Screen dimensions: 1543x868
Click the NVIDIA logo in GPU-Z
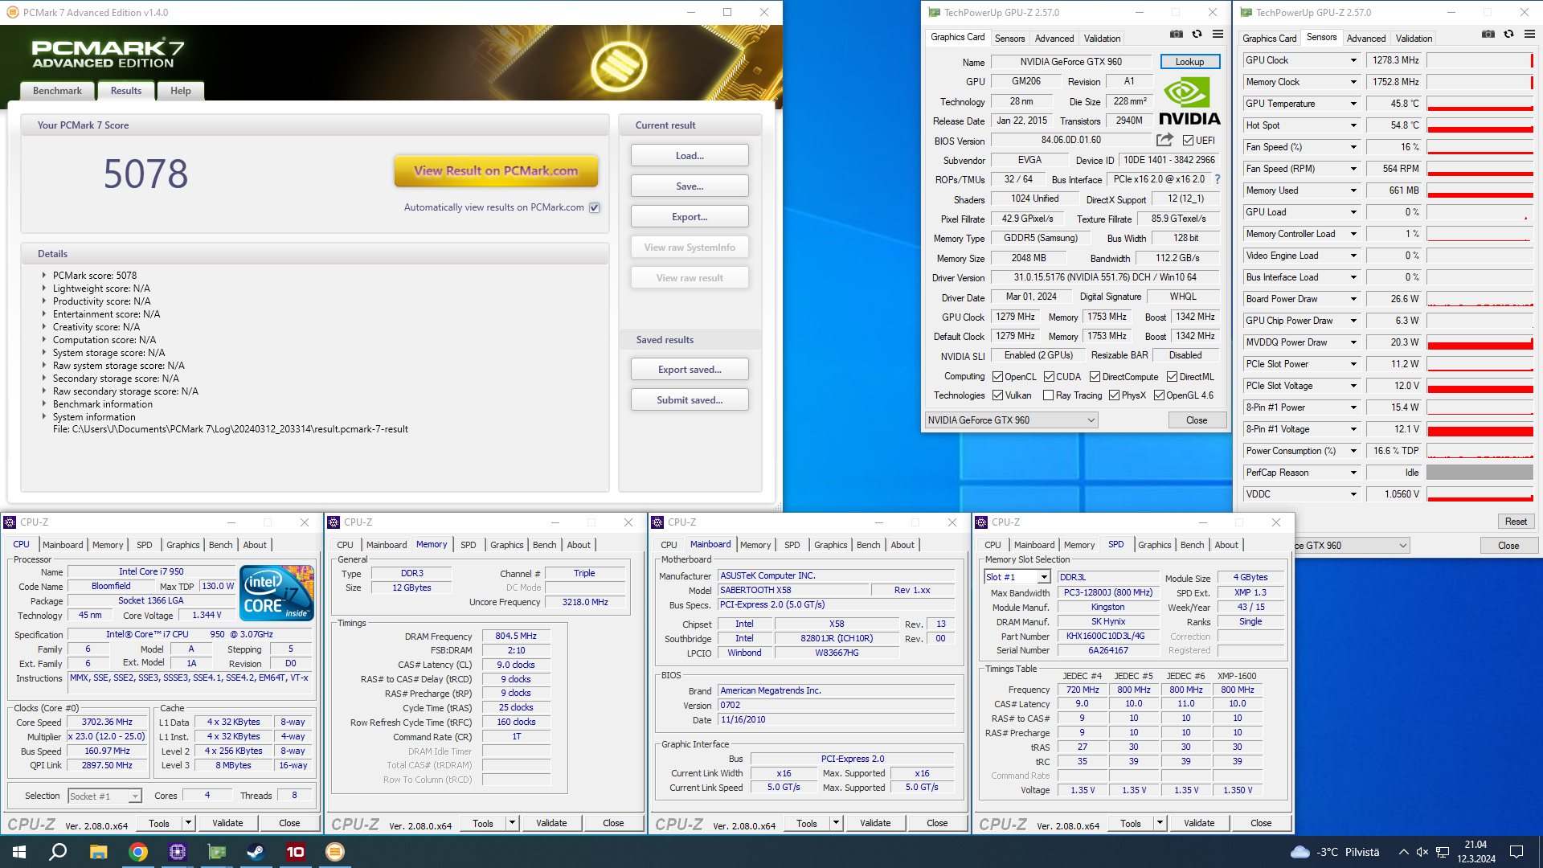pos(1189,102)
